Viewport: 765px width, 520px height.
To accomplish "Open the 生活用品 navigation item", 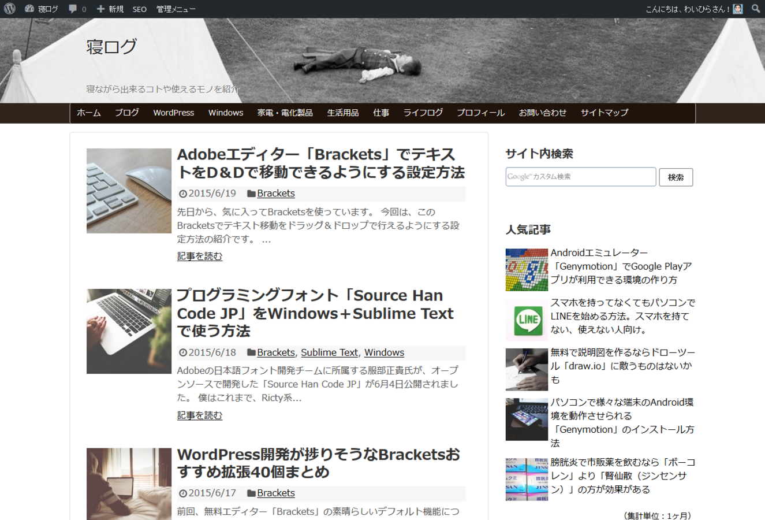I will tap(343, 113).
